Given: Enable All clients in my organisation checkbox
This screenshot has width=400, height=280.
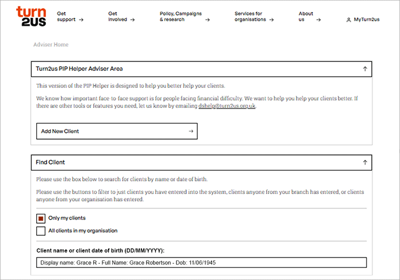Looking at the screenshot, I should (x=41, y=231).
